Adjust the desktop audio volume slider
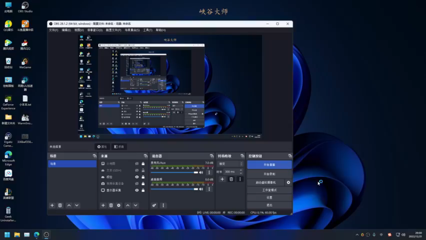 pos(174,189)
